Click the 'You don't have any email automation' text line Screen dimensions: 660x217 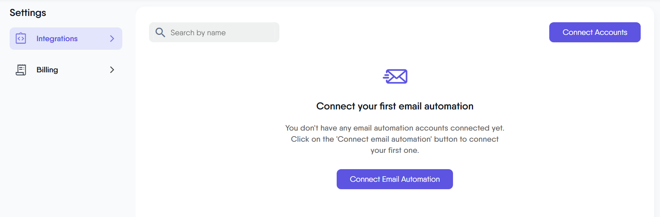(x=395, y=128)
